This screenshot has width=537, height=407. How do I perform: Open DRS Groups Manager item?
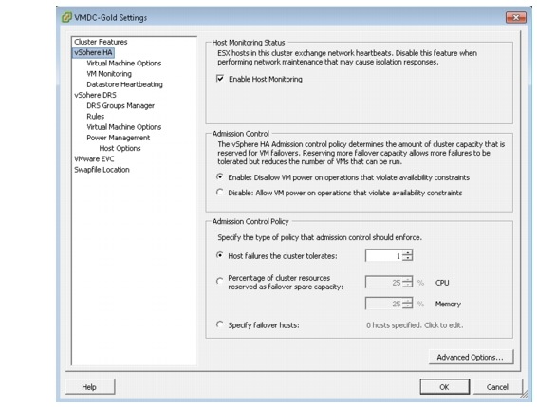coord(120,105)
